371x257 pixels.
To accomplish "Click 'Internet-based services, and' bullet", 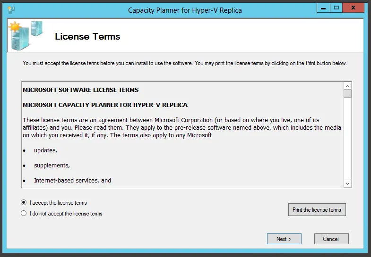I will pos(72,181).
